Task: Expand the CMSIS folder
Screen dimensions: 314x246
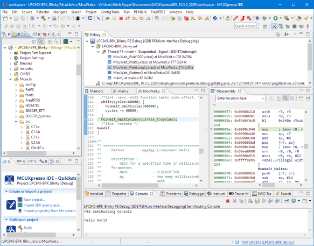Action: coord(10,74)
